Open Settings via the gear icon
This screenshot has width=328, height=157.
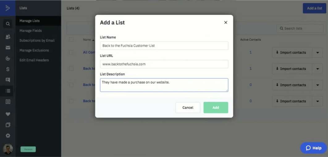click(8, 135)
